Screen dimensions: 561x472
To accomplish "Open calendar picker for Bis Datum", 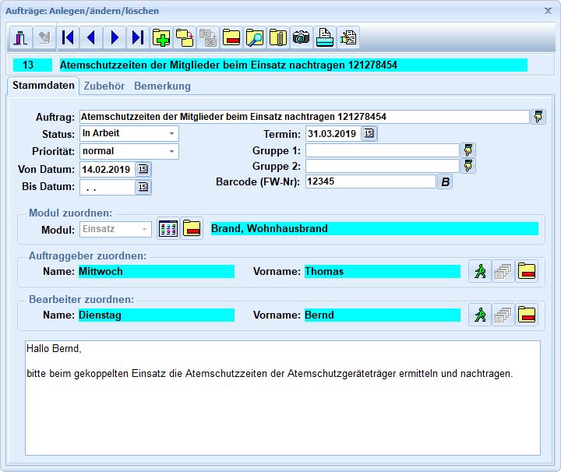I will point(143,187).
